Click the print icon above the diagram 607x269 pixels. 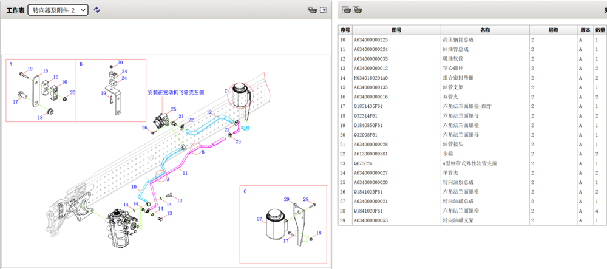[312, 10]
